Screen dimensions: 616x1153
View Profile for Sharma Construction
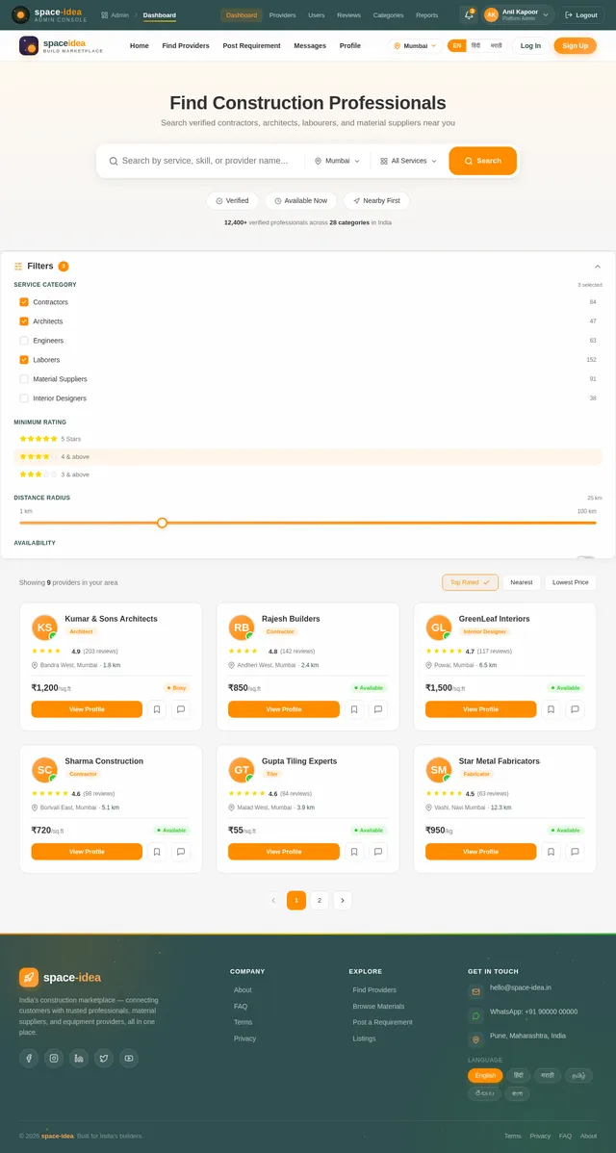pyautogui.click(x=87, y=852)
